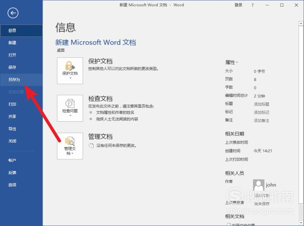The width and height of the screenshot is (304, 226).
Task: Expand the 属性 dropdown
Action: click(232, 62)
